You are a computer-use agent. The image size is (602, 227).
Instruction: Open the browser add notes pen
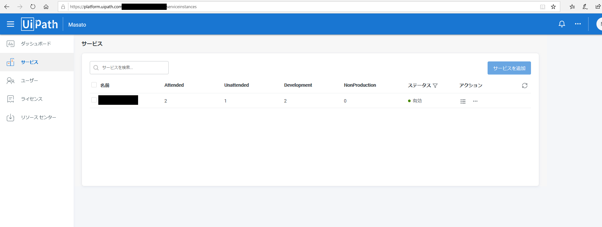pos(585,7)
